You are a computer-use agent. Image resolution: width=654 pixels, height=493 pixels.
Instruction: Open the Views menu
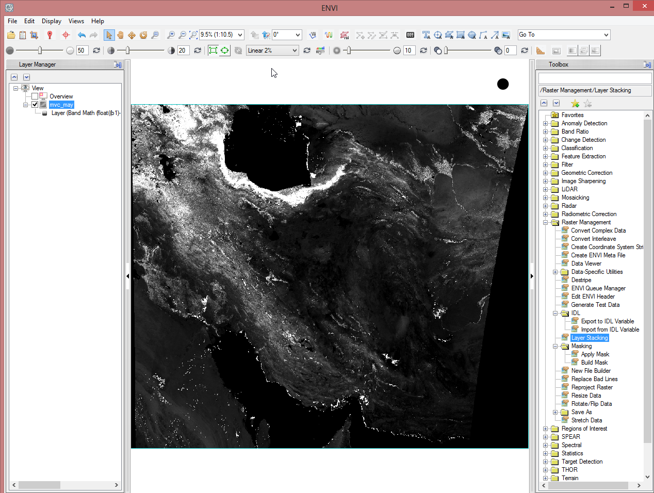click(x=76, y=21)
